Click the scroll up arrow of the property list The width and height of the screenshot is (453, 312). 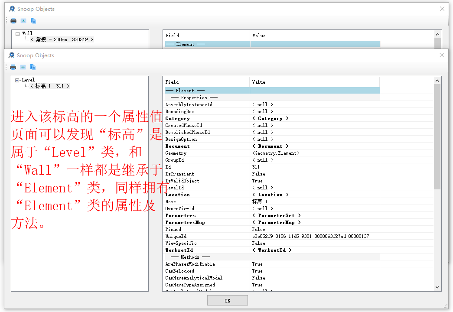coord(437,81)
